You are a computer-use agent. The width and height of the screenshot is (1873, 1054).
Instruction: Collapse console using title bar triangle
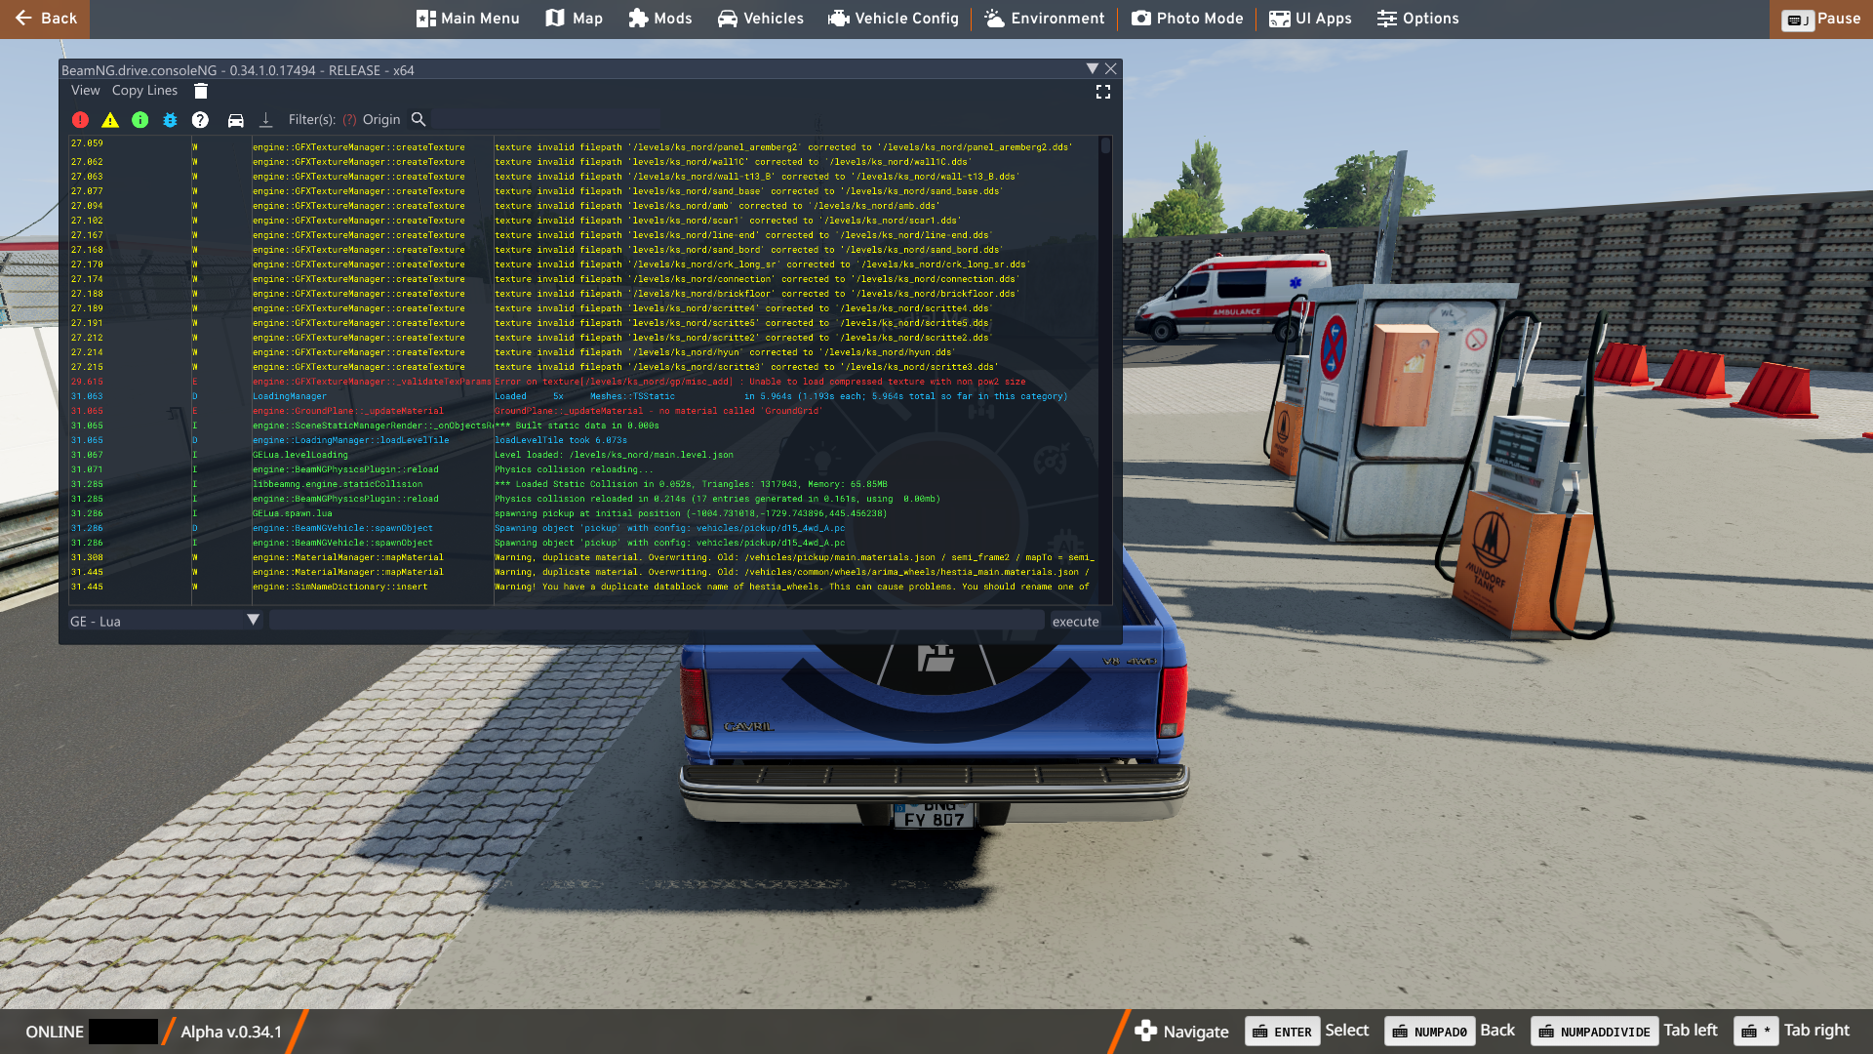(x=1092, y=69)
